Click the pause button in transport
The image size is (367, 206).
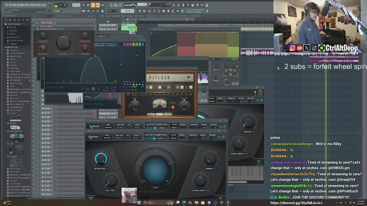pos(60,5)
